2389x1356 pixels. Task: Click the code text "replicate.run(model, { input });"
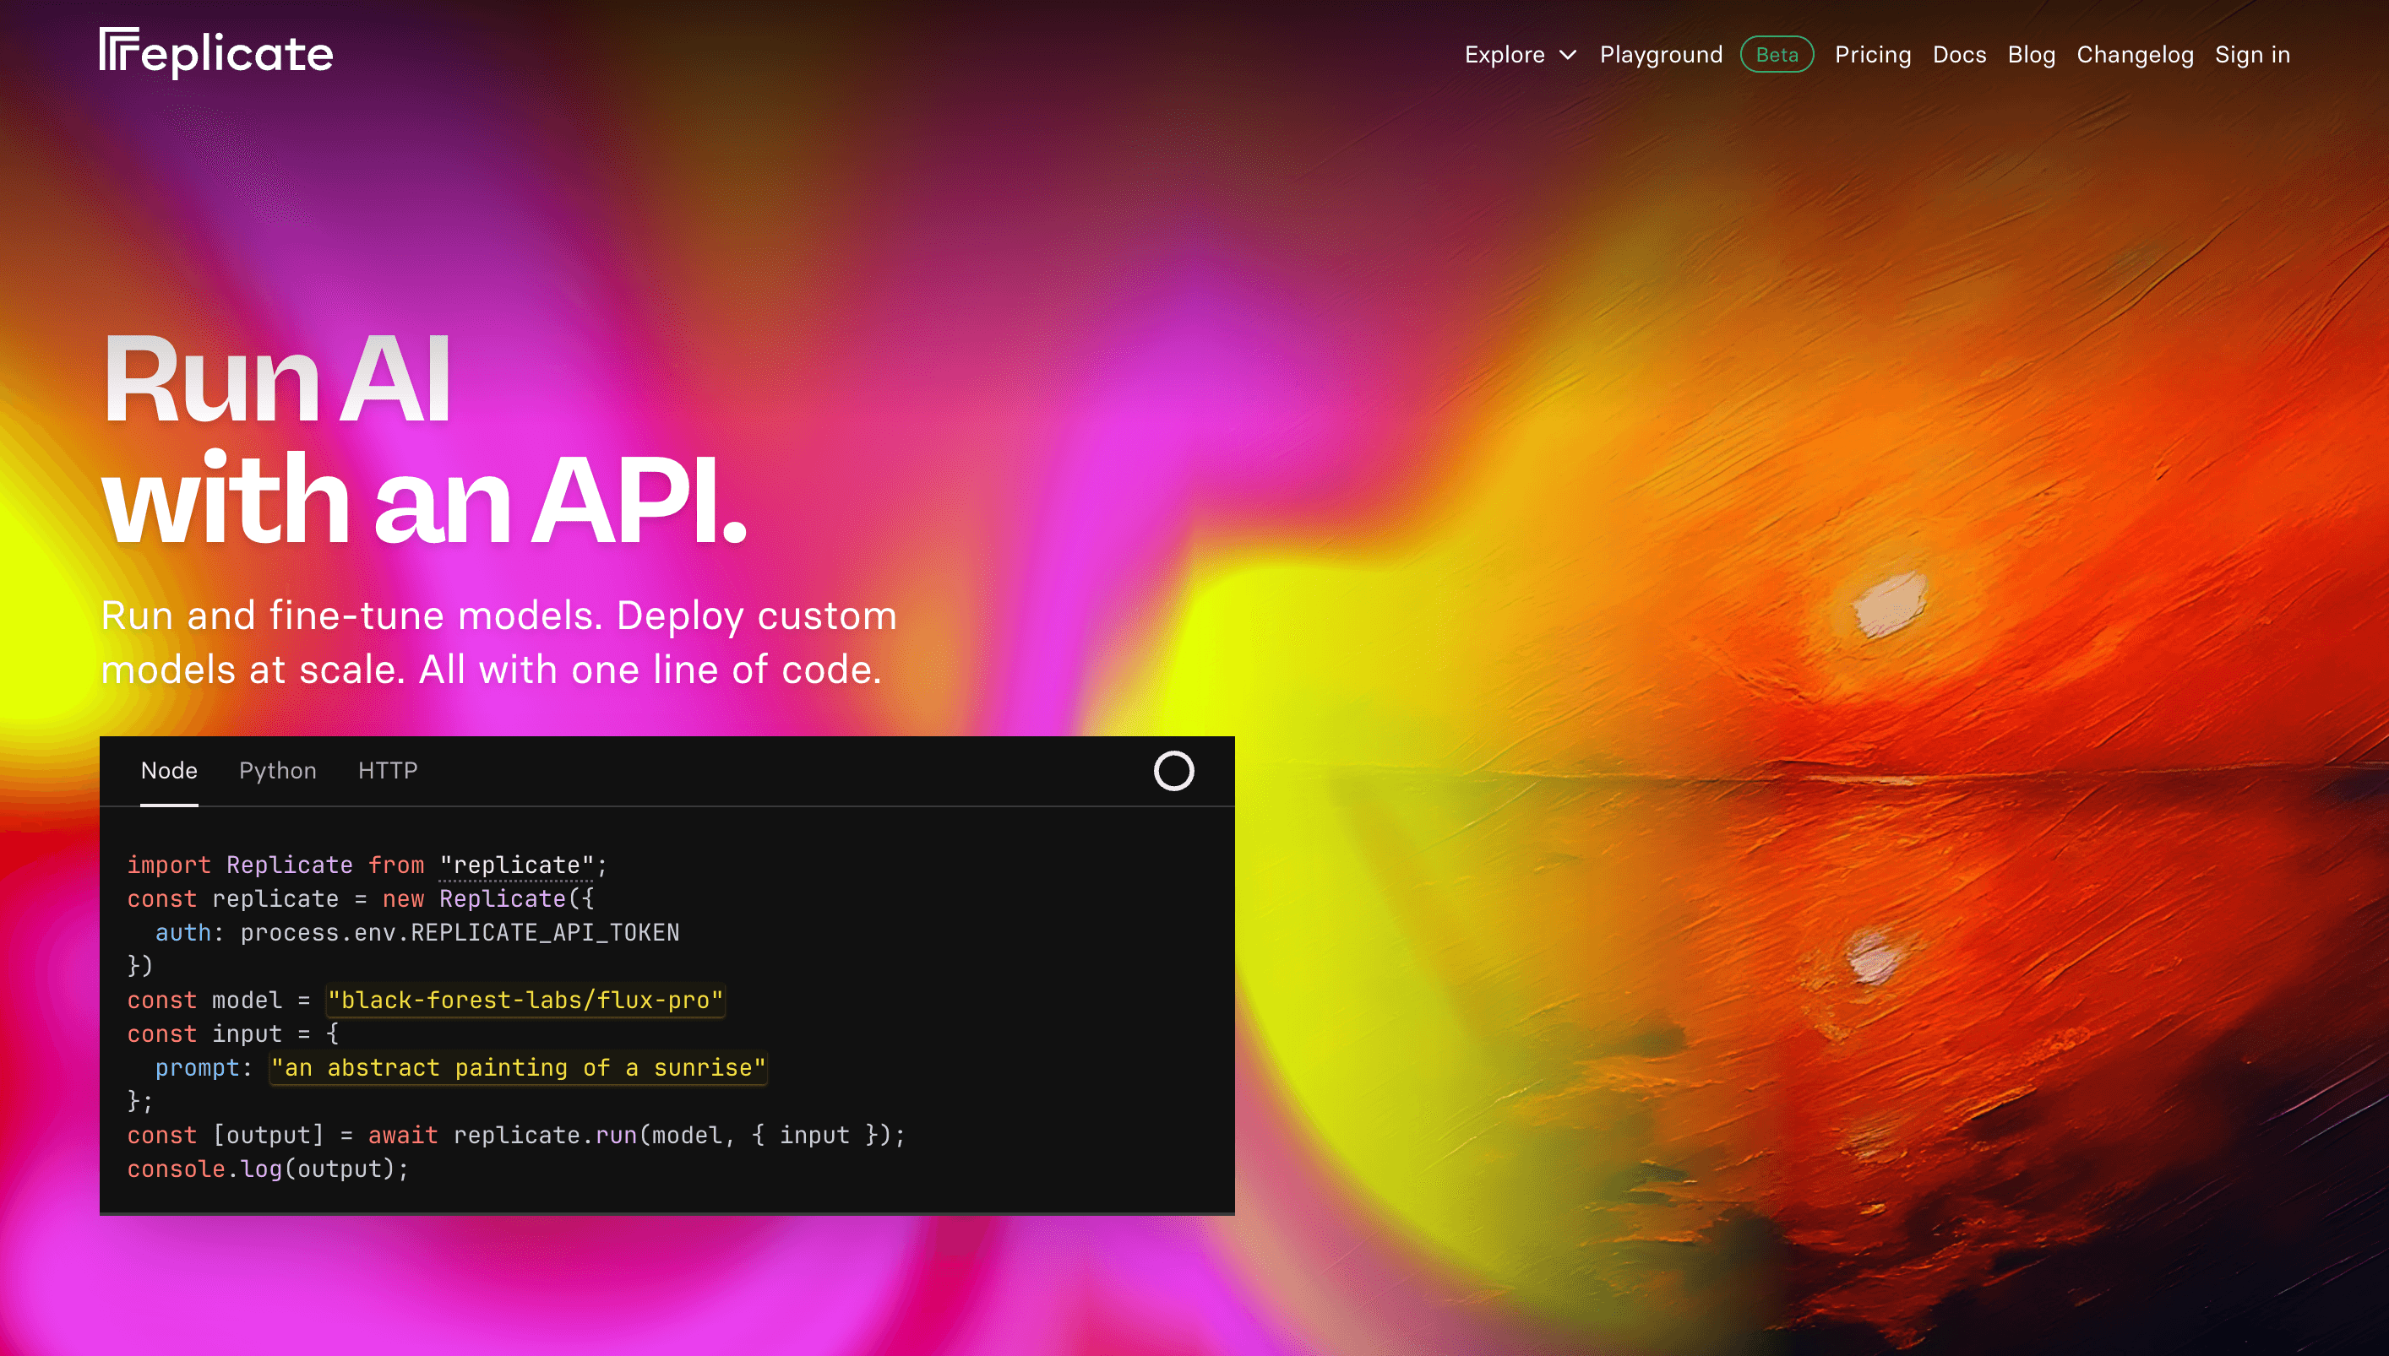pos(679,1136)
